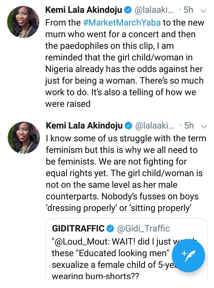View the first tweet's profile picture

[23, 22]
